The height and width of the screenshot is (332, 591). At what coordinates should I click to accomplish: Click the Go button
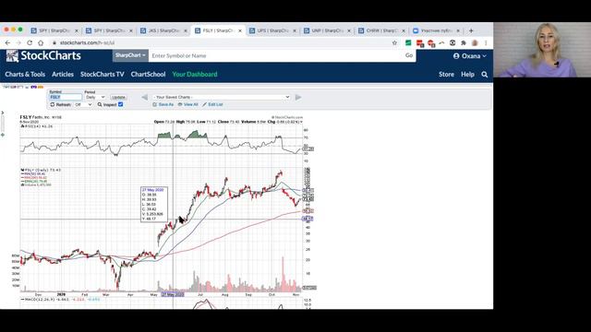coord(409,55)
